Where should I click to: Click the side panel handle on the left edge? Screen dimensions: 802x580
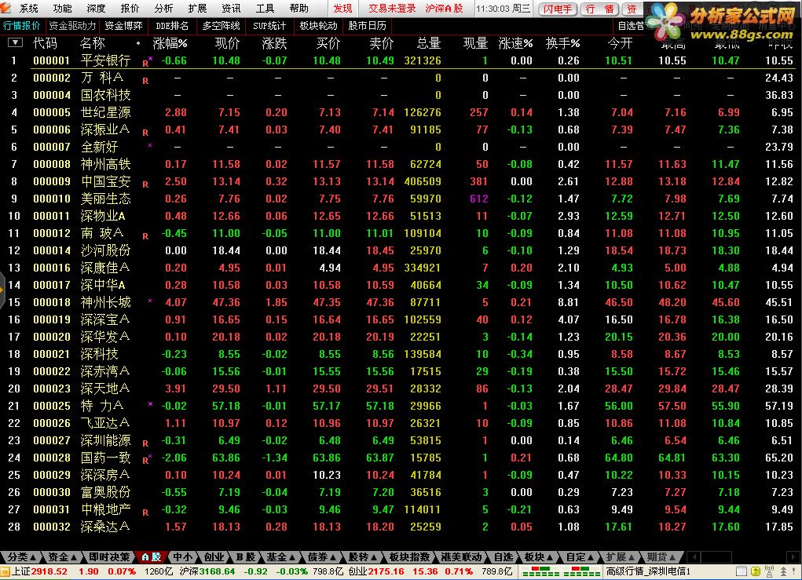[x=2, y=290]
